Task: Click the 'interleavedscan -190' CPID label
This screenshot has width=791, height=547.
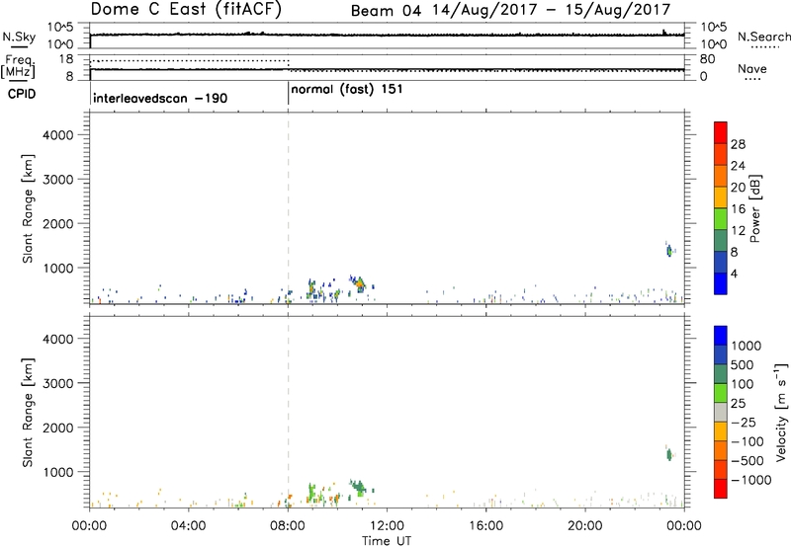Action: [160, 98]
